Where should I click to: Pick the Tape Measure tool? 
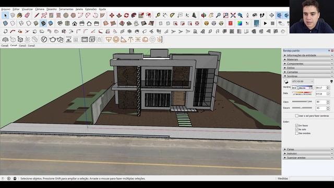click(x=158, y=15)
